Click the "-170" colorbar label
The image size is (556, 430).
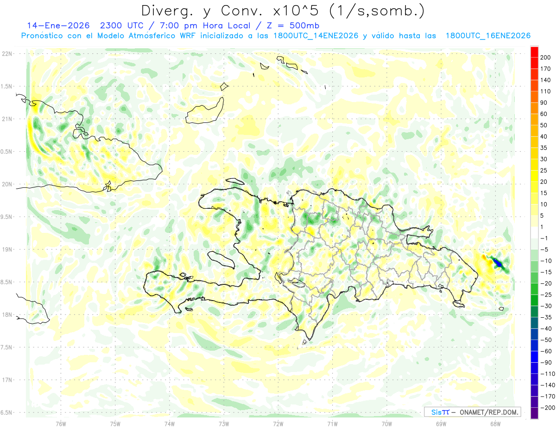547,396
